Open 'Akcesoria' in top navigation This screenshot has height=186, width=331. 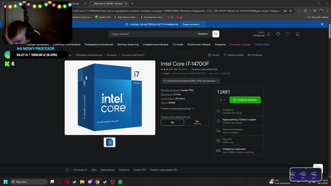click(x=220, y=44)
